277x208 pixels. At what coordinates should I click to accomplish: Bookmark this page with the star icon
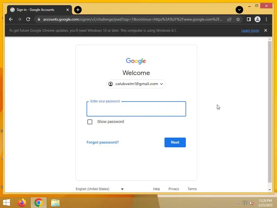(x=238, y=19)
